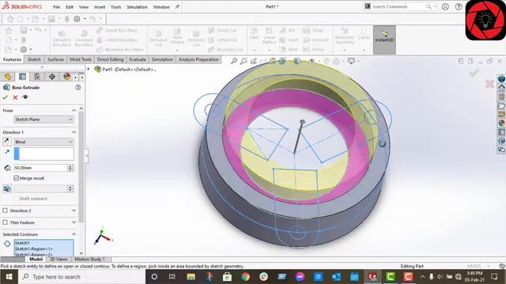This screenshot has width=506, height=284.
Task: Click Zoom to Area icon
Action: tap(244, 61)
